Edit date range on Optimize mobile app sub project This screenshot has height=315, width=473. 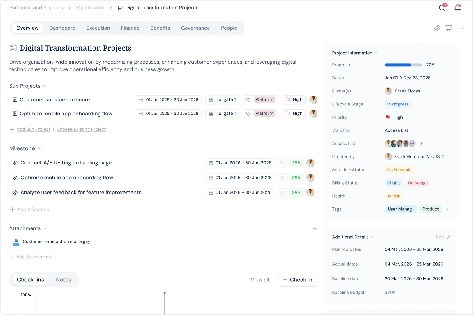[x=168, y=114]
